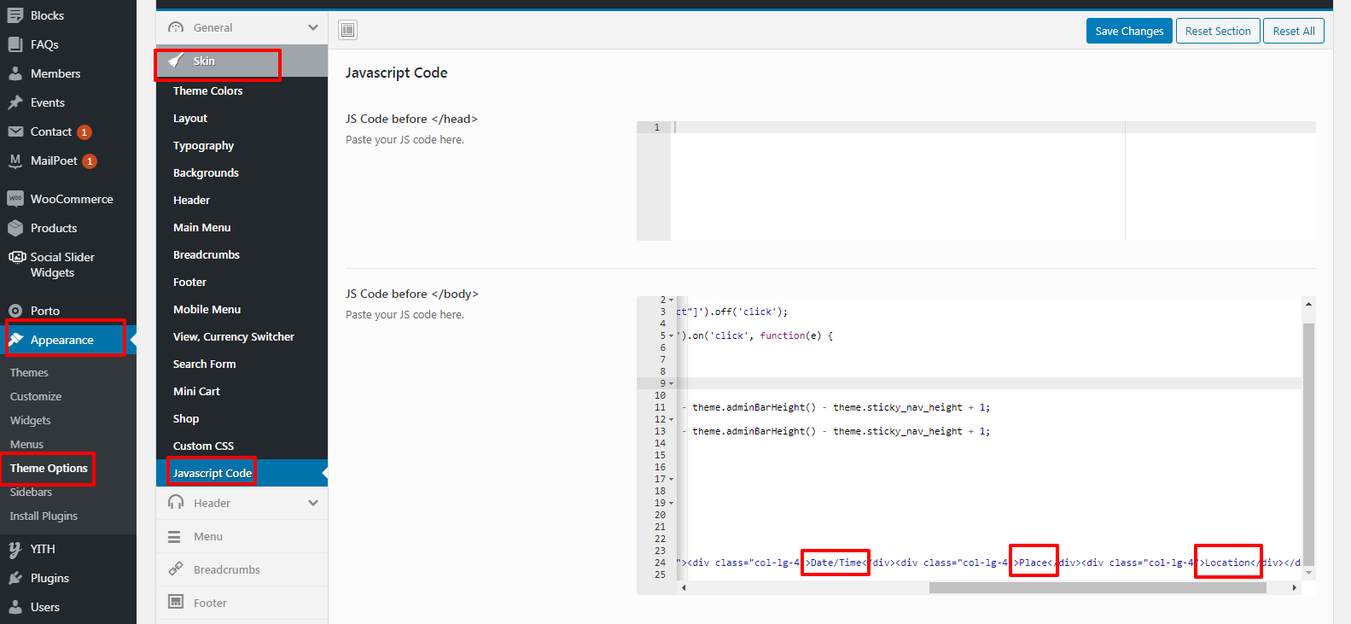
Task: Open Install Plugins link
Action: (x=44, y=516)
